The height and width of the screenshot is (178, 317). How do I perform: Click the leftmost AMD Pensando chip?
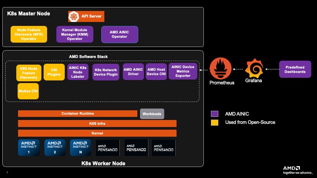(107, 148)
